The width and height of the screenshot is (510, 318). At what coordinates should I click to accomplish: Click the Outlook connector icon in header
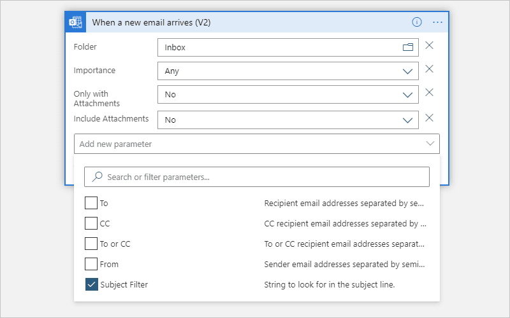(x=75, y=22)
